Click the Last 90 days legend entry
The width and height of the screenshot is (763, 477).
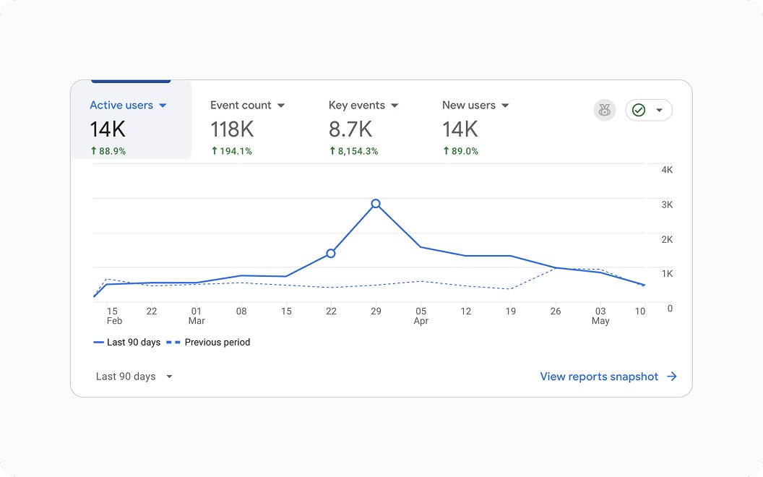(x=127, y=342)
